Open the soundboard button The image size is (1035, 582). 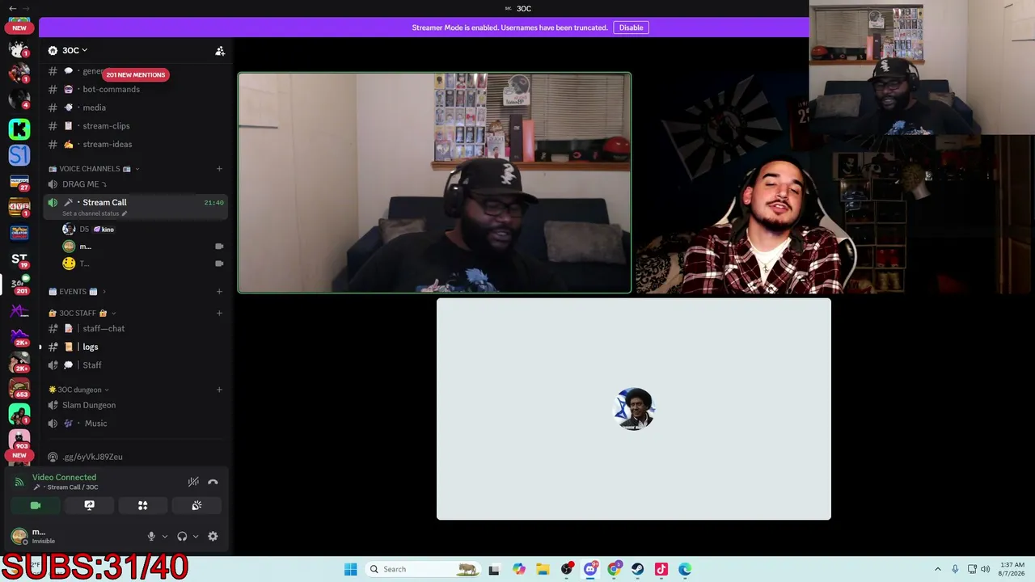tap(196, 505)
